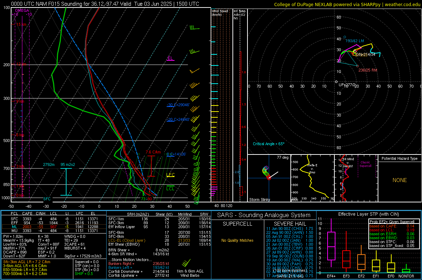422x280 pixels.
Task: Select the magenta EF4+ box plot
Action: [x=331, y=246]
